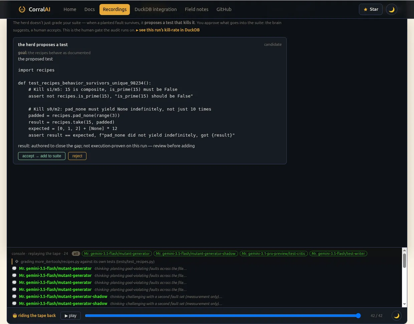This screenshot has height=324, width=414.
Task: Filter console by test-writer chip
Action: [338, 254]
